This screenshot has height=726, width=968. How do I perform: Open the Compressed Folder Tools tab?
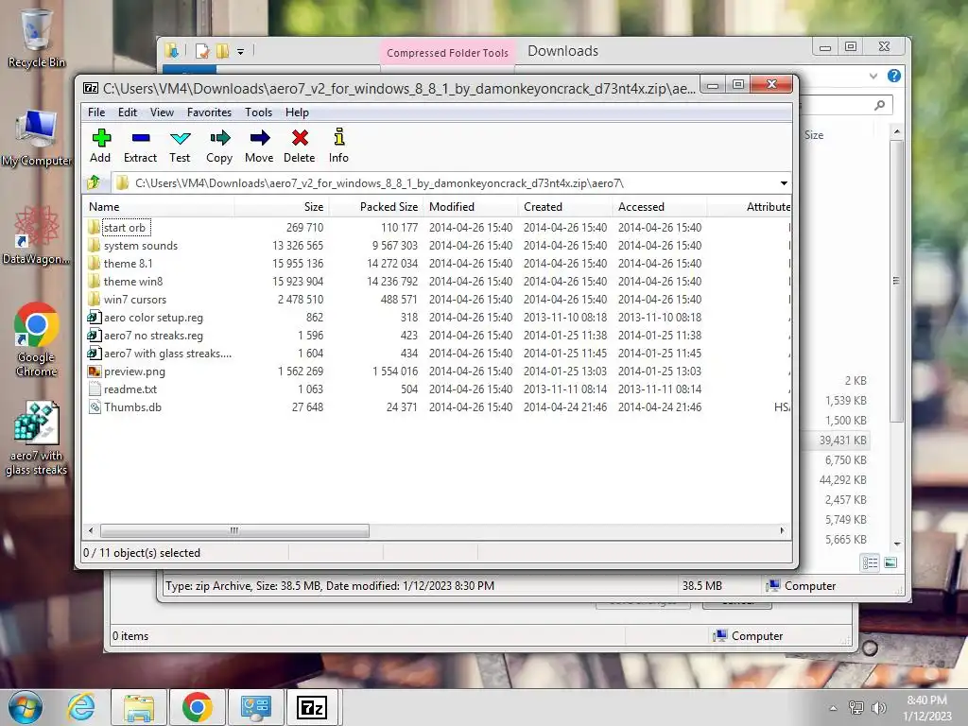(x=447, y=53)
